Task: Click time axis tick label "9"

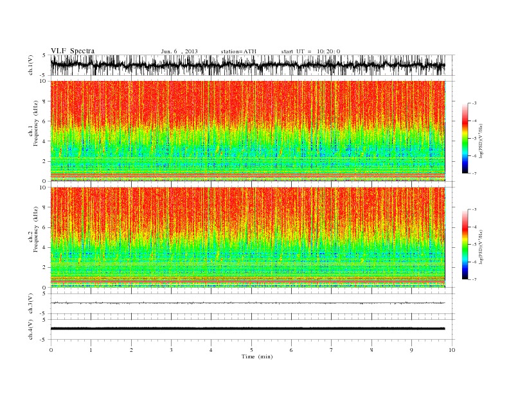Action: click(411, 350)
